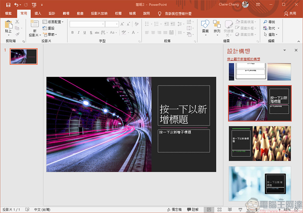Toggle Italic formatting

pyautogui.click(x=78, y=32)
